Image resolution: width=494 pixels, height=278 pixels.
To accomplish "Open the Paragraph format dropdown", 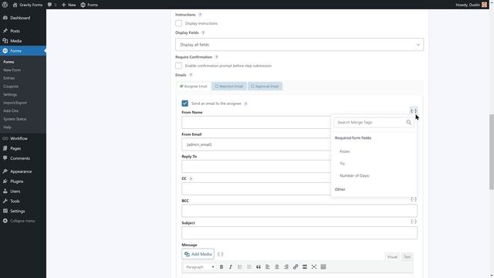I will 200,267.
